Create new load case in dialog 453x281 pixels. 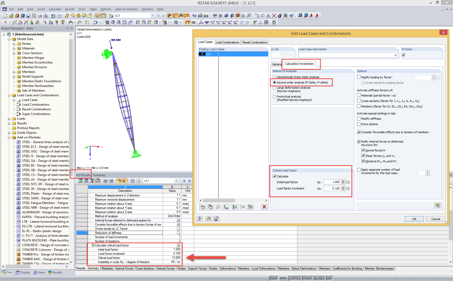coord(203,207)
